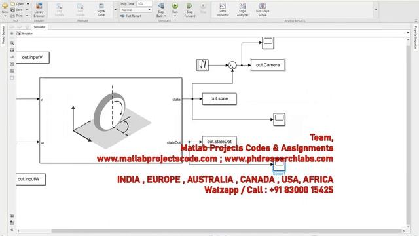
Task: Click the screenshot camera palette icon
Action: [x=12, y=216]
